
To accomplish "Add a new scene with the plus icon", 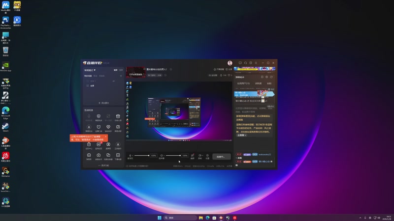I will (121, 76).
